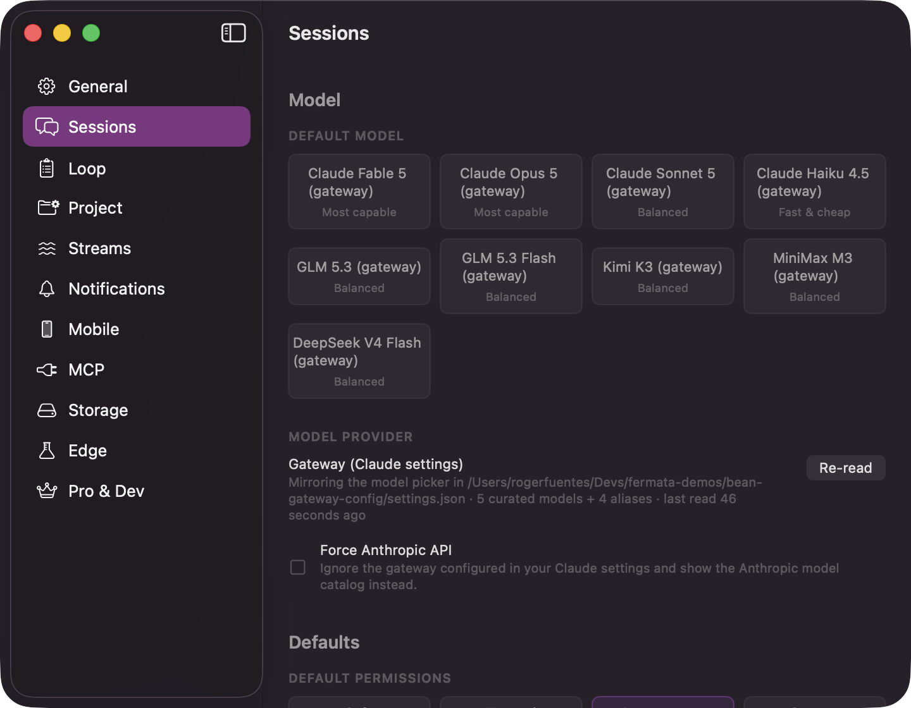Choose MiniMax M3 (gateway) model card
This screenshot has height=708, width=911.
coord(815,276)
